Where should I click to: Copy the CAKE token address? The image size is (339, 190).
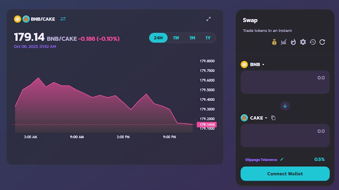point(273,118)
